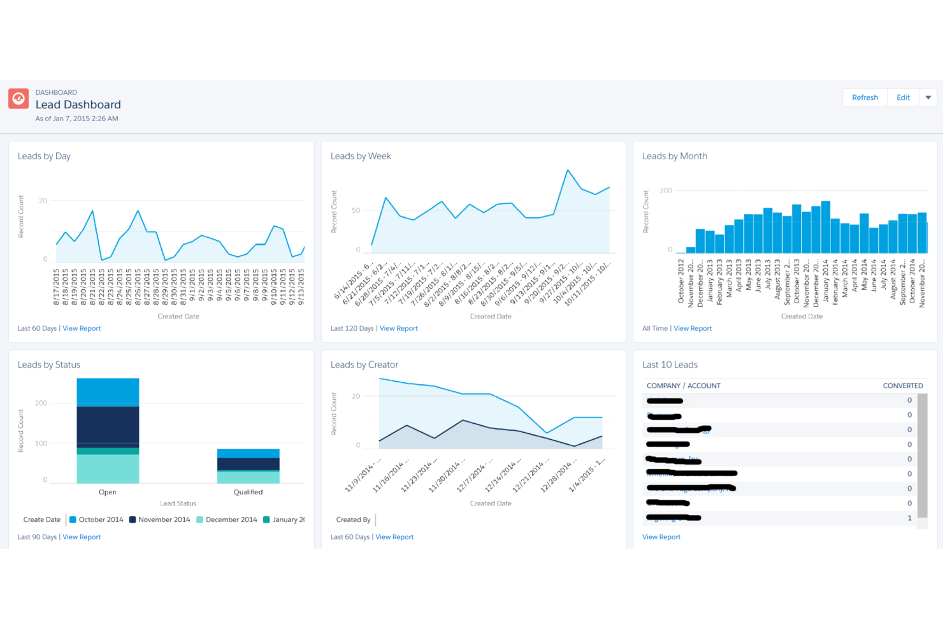Open View Report under Last 10 Leads
943x629 pixels.
pos(661,537)
